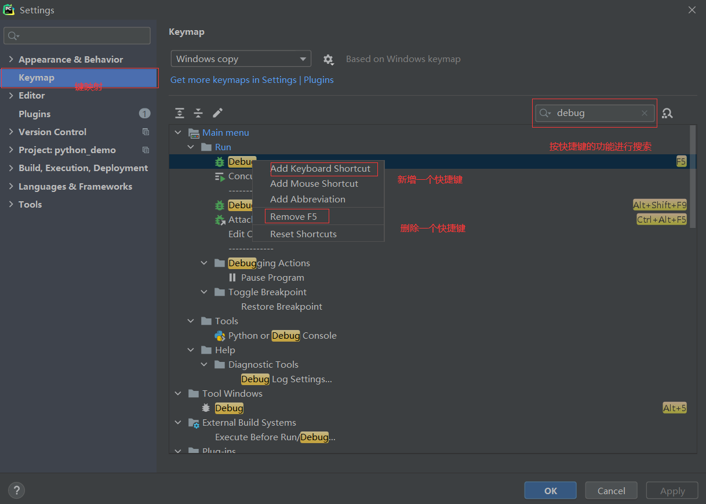Click the Collapse All toolbar icon
Viewport: 706px width, 504px height.
(198, 113)
